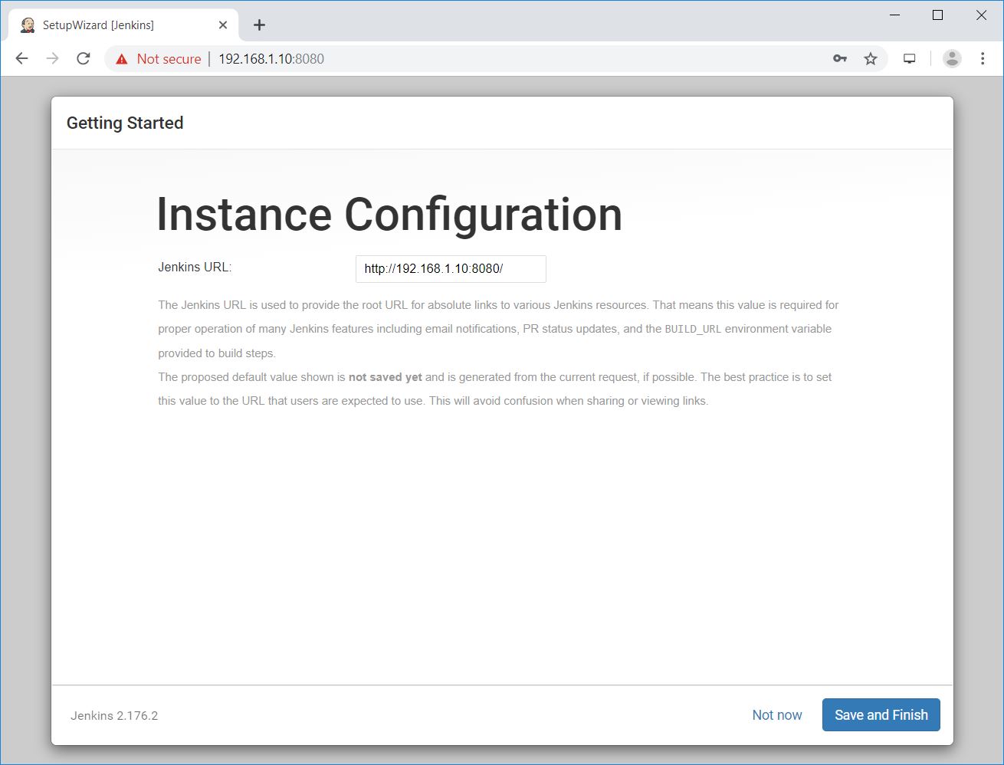Open the cast/media display icon
The image size is (1004, 765).
(x=910, y=59)
